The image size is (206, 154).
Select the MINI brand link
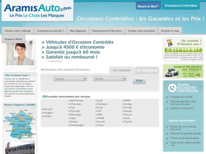pyautogui.click(x=100, y=114)
